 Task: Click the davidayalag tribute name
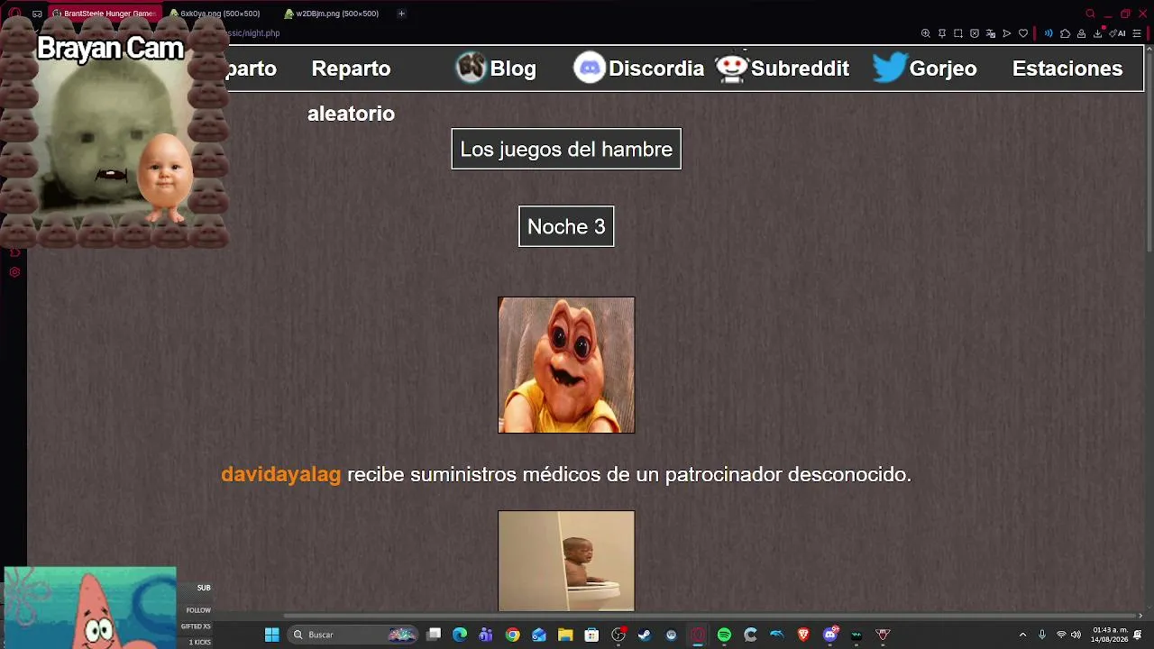tap(281, 474)
